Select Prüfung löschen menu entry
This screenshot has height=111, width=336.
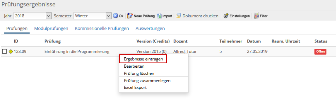(x=139, y=73)
